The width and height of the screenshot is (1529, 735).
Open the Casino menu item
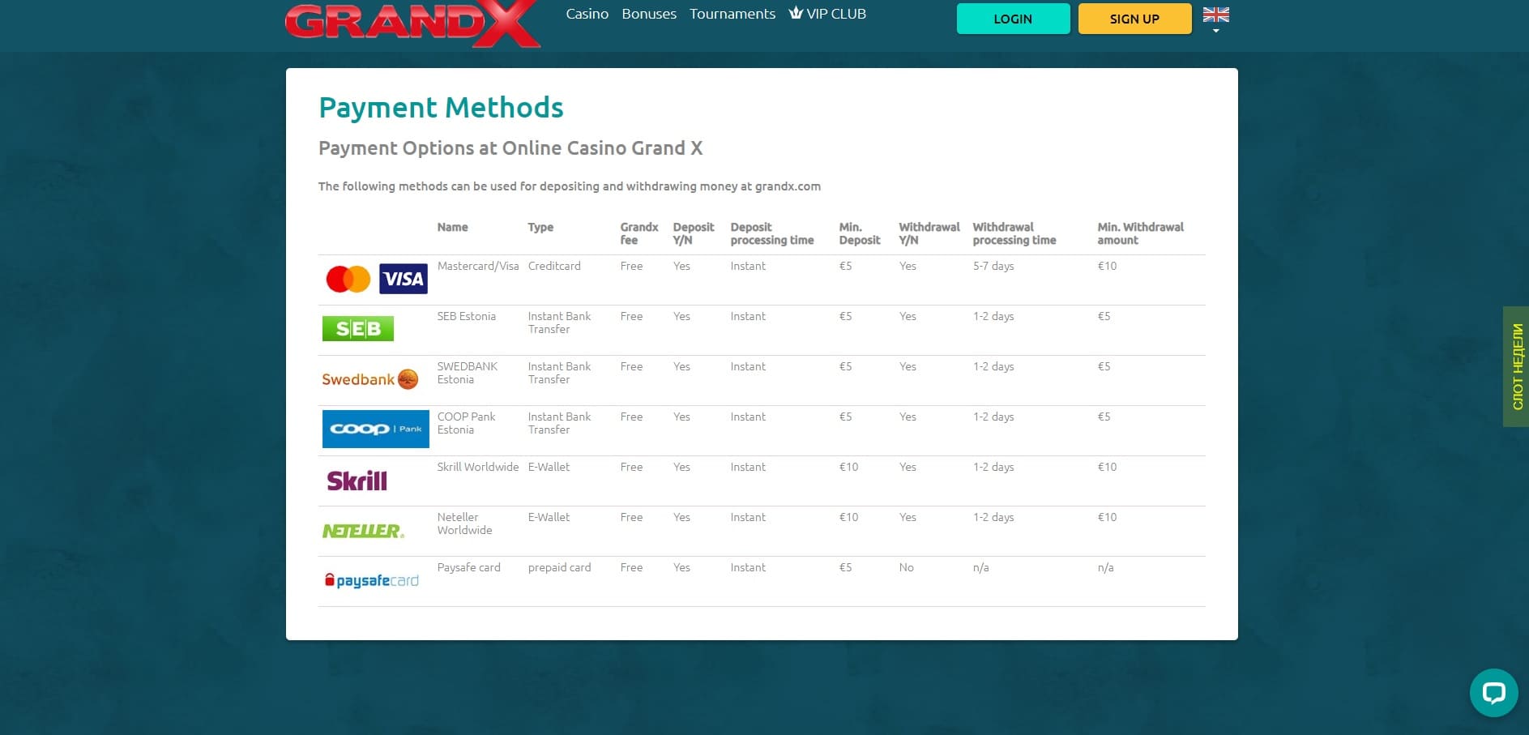[587, 14]
